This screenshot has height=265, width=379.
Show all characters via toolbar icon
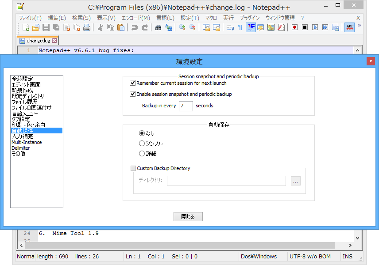coord(240,27)
